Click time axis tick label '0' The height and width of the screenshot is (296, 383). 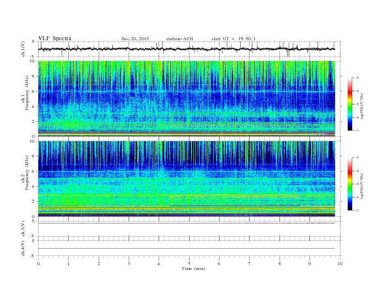[38, 264]
